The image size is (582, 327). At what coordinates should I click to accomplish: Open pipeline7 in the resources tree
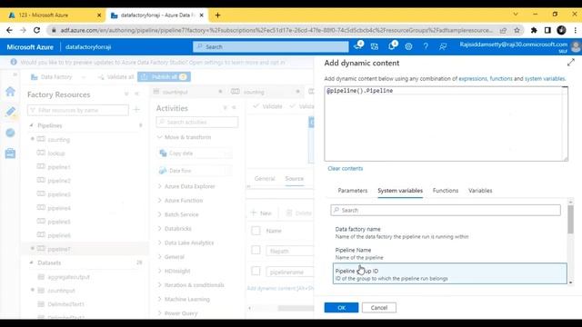pos(58,249)
